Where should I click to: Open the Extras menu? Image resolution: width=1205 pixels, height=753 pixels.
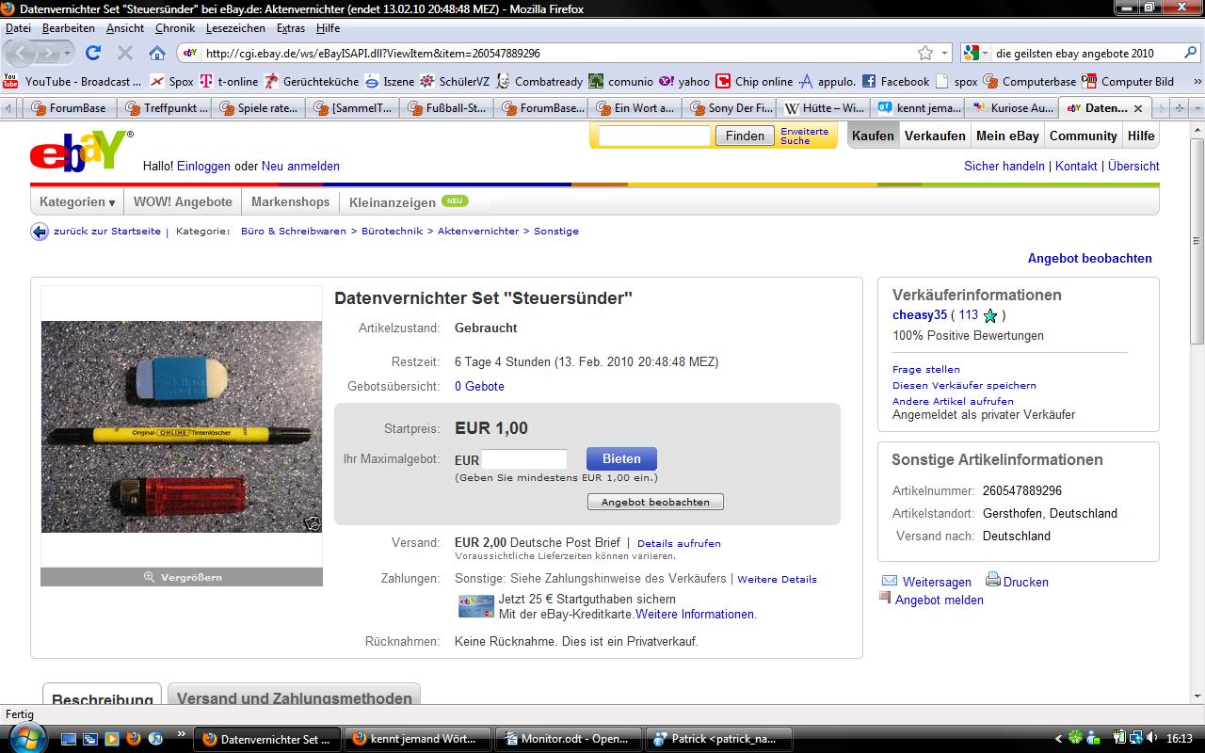click(x=291, y=28)
